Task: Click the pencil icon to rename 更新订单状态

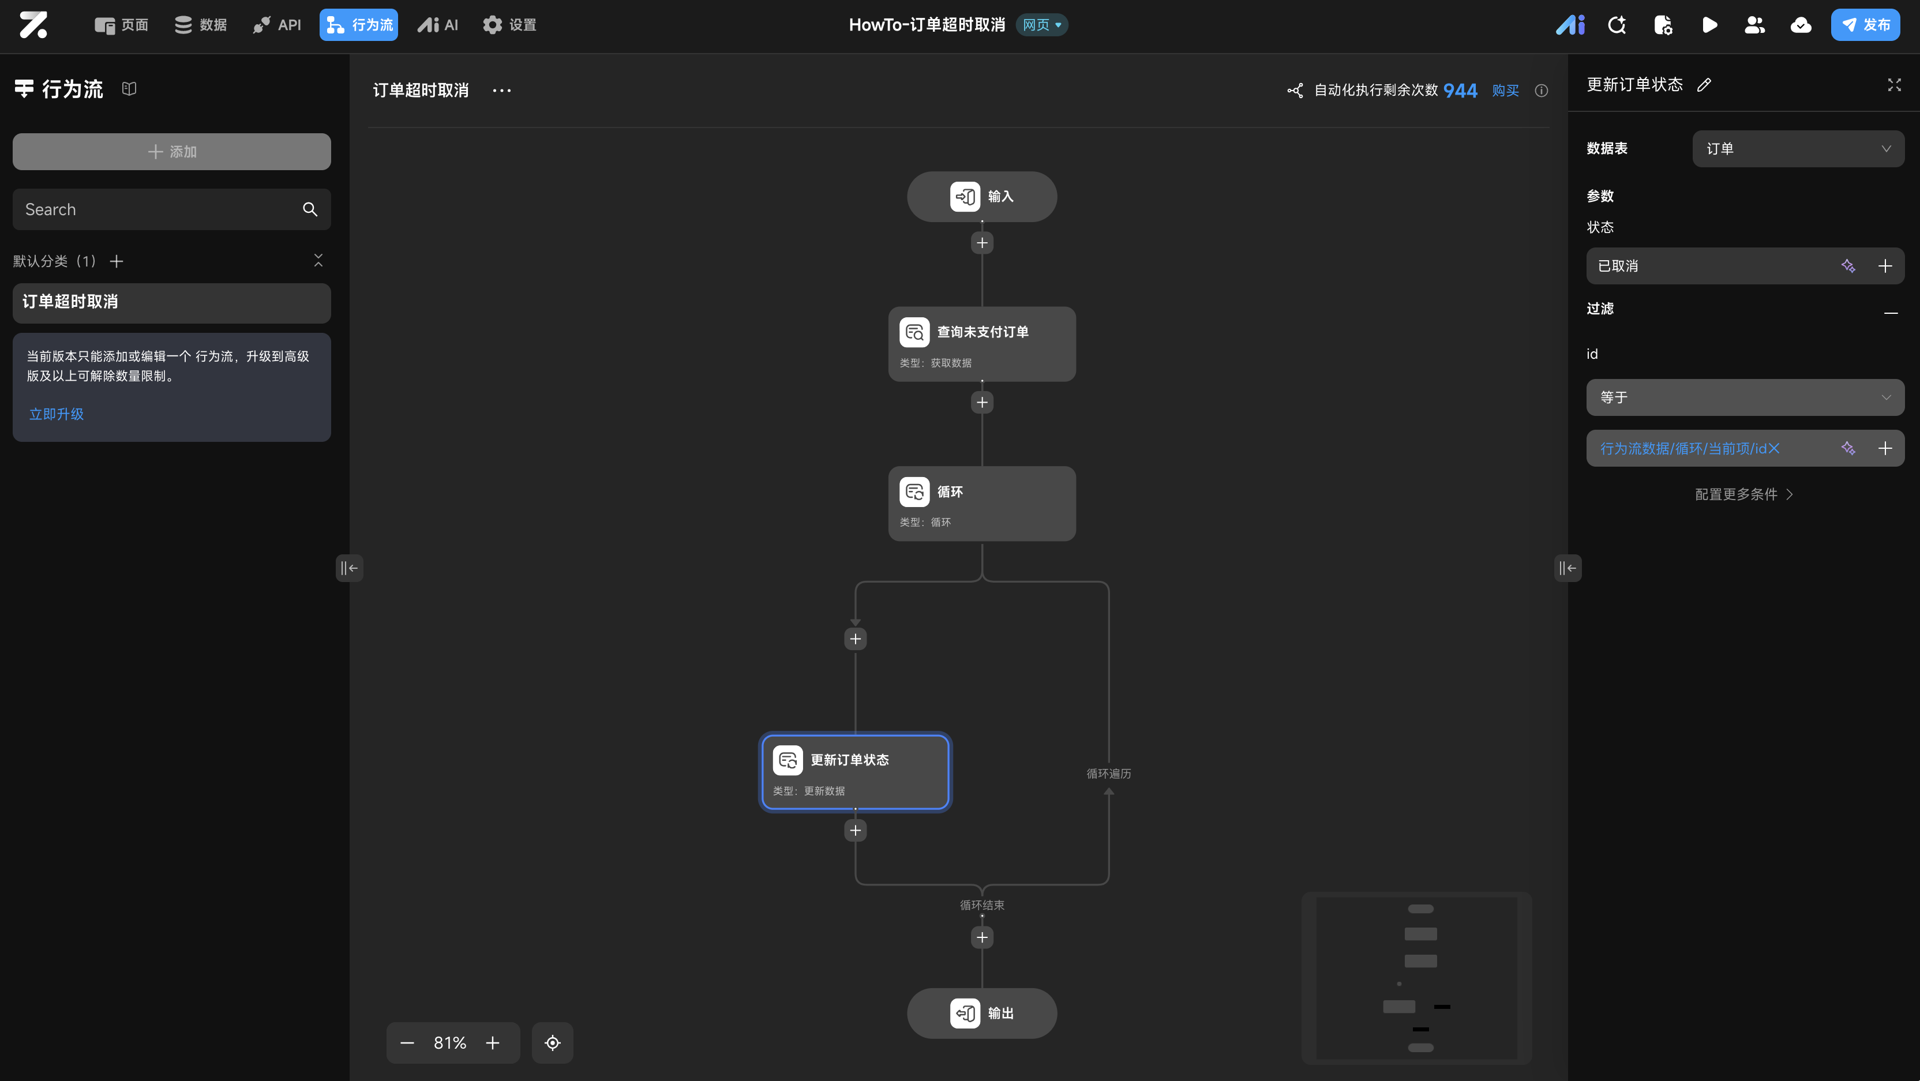Action: tap(1704, 85)
